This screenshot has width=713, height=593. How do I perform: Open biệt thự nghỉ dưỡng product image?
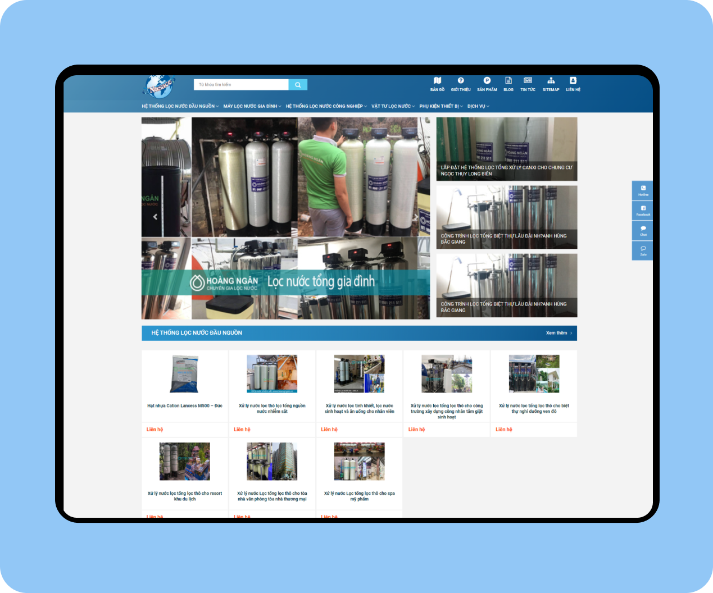534,374
